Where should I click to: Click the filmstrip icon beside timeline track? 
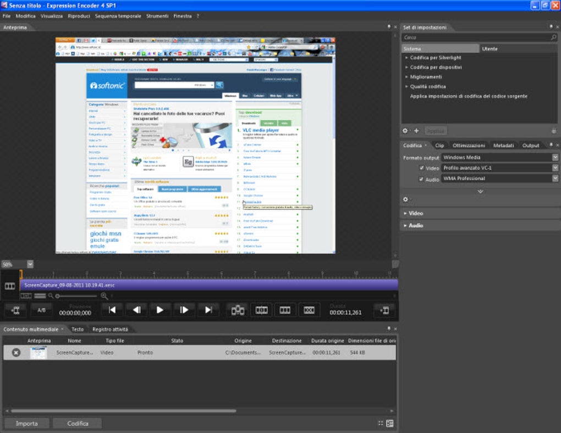tap(10, 286)
